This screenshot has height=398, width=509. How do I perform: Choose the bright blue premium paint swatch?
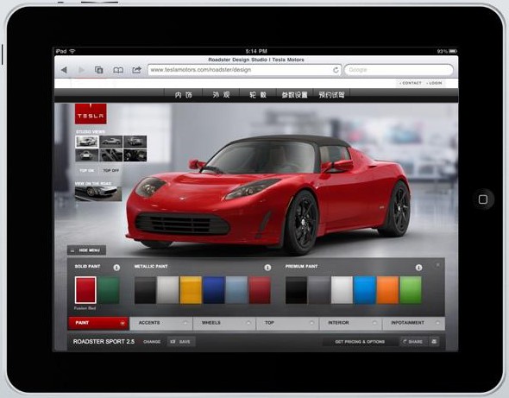coord(365,290)
